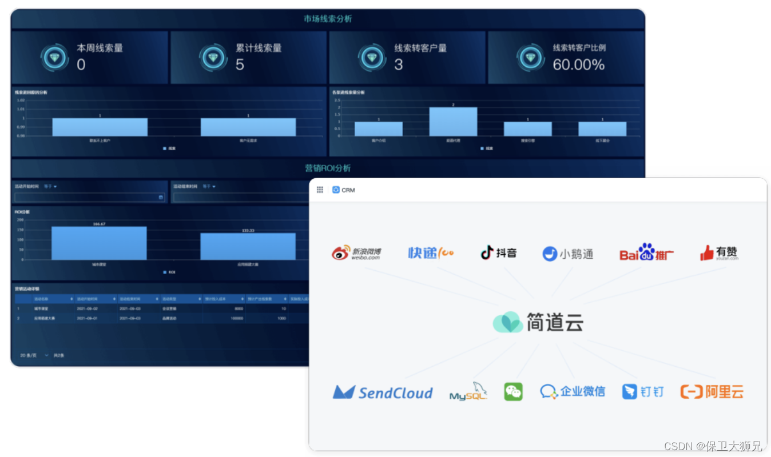Click the 阿里云 logo
The width and height of the screenshot is (771, 457).
pos(712,392)
